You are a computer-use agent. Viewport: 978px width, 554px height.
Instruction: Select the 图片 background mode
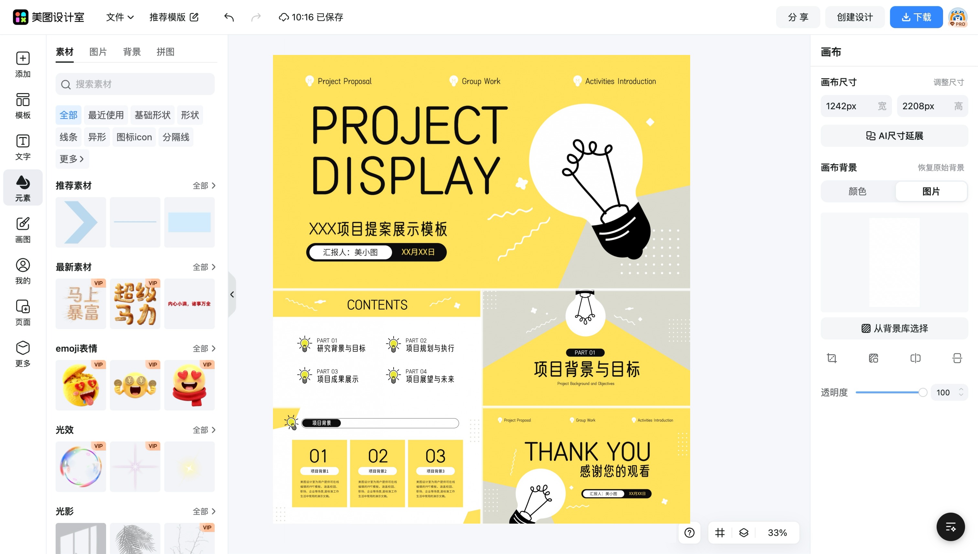point(931,191)
